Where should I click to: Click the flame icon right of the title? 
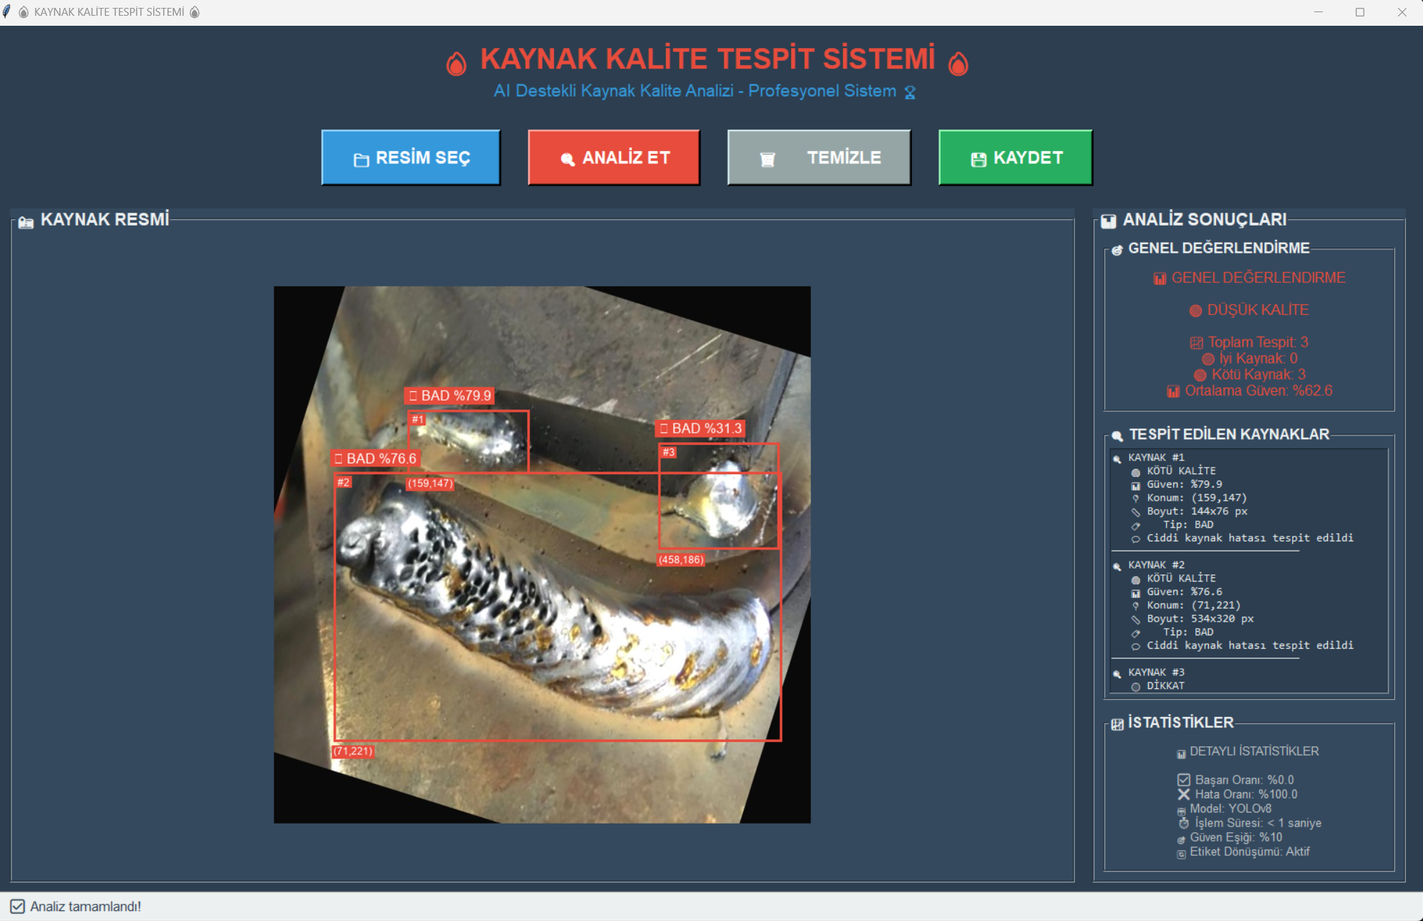tap(958, 64)
